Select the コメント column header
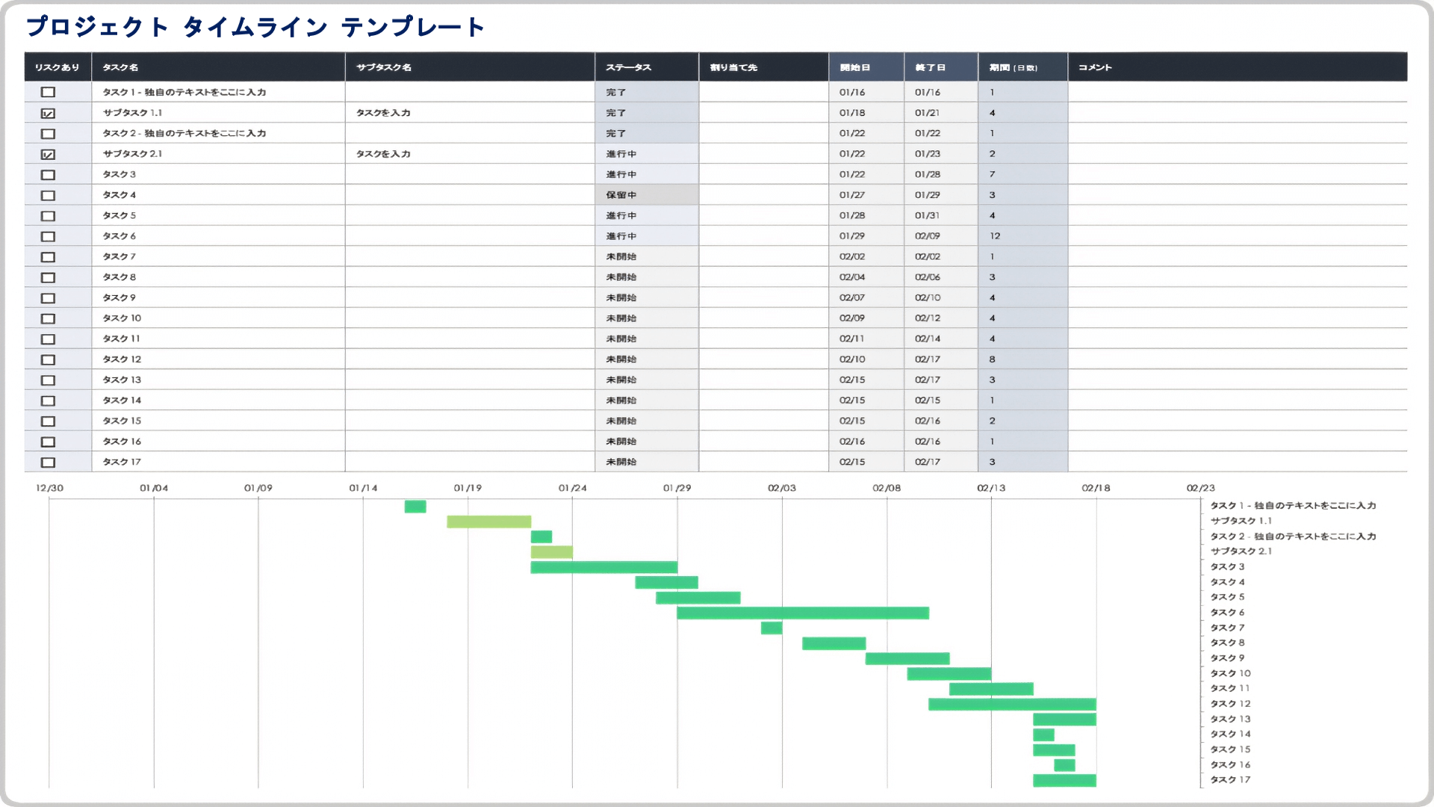The image size is (1434, 807). point(1238,67)
